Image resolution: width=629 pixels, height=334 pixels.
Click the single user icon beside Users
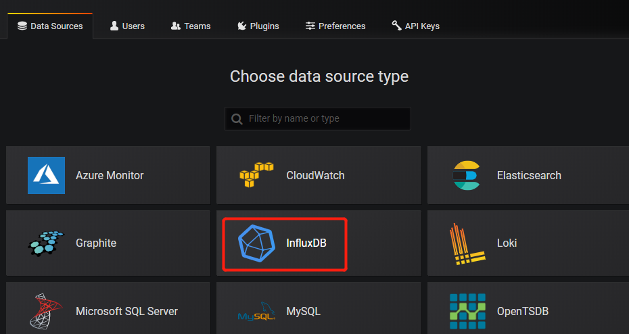point(114,26)
